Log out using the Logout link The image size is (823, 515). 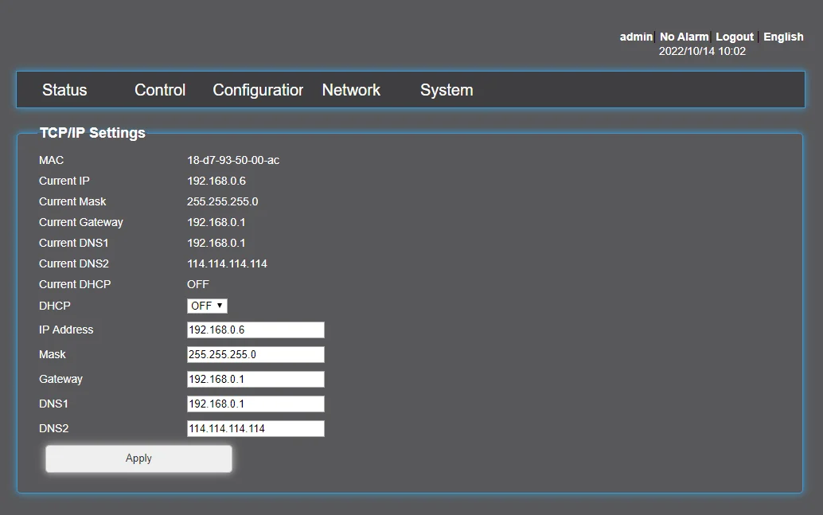(735, 37)
